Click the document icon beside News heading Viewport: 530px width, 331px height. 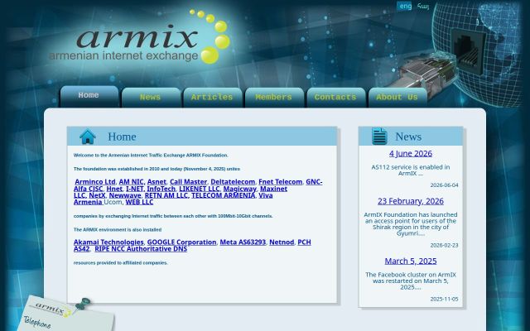[x=379, y=136]
